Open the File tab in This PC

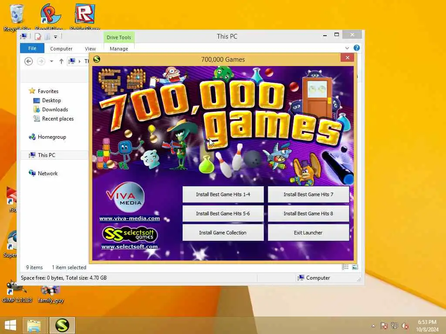pyautogui.click(x=32, y=48)
